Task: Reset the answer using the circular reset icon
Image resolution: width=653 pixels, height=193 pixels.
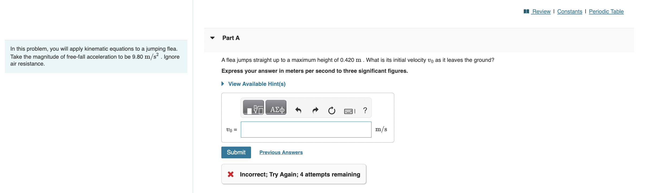Action: pos(332,110)
